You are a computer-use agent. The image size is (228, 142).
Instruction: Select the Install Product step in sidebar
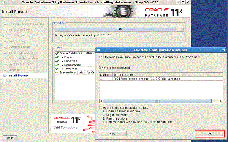click(18, 76)
